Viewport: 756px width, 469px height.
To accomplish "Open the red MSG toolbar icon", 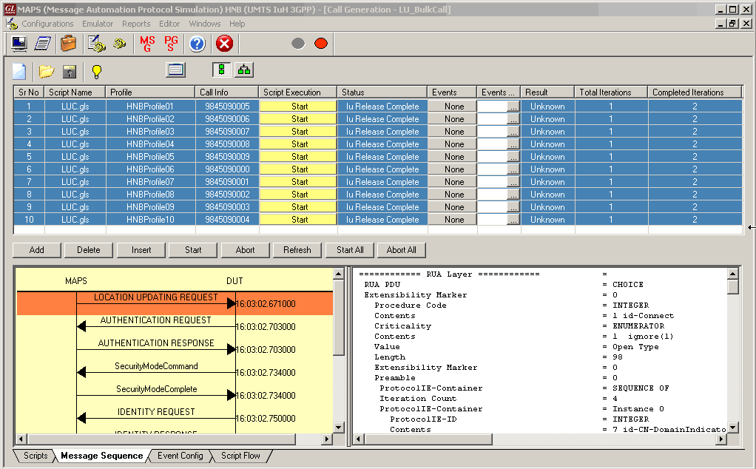I will point(147,44).
